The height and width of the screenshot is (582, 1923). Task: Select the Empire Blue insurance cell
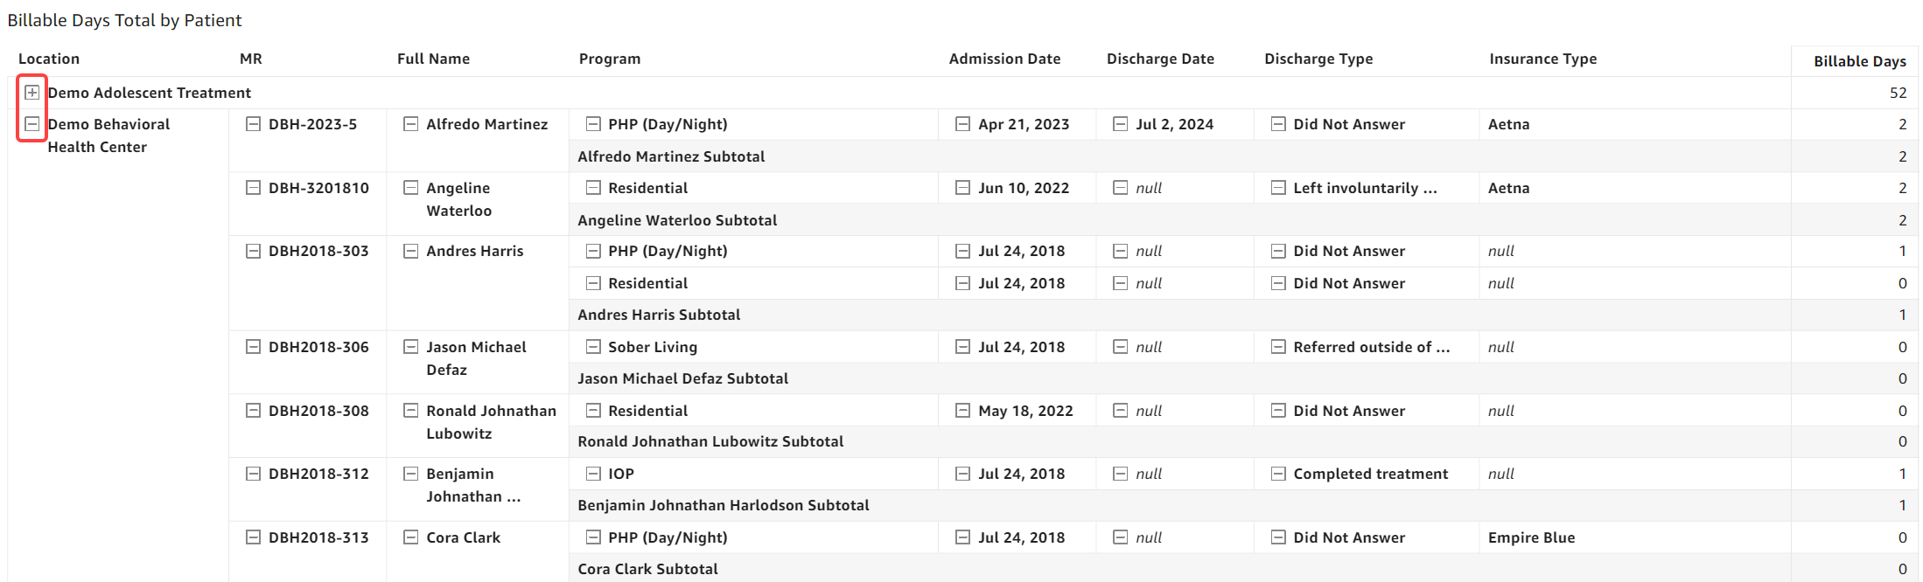(x=1531, y=537)
